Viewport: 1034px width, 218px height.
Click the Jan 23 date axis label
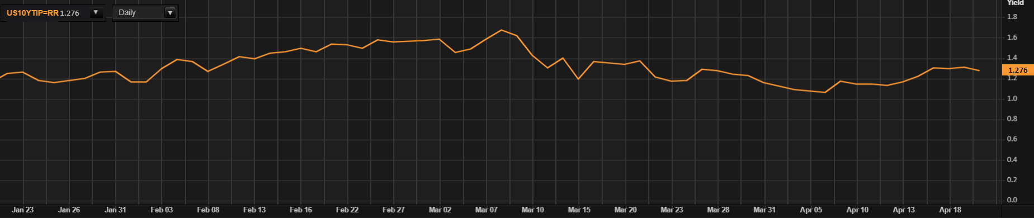(x=23, y=210)
